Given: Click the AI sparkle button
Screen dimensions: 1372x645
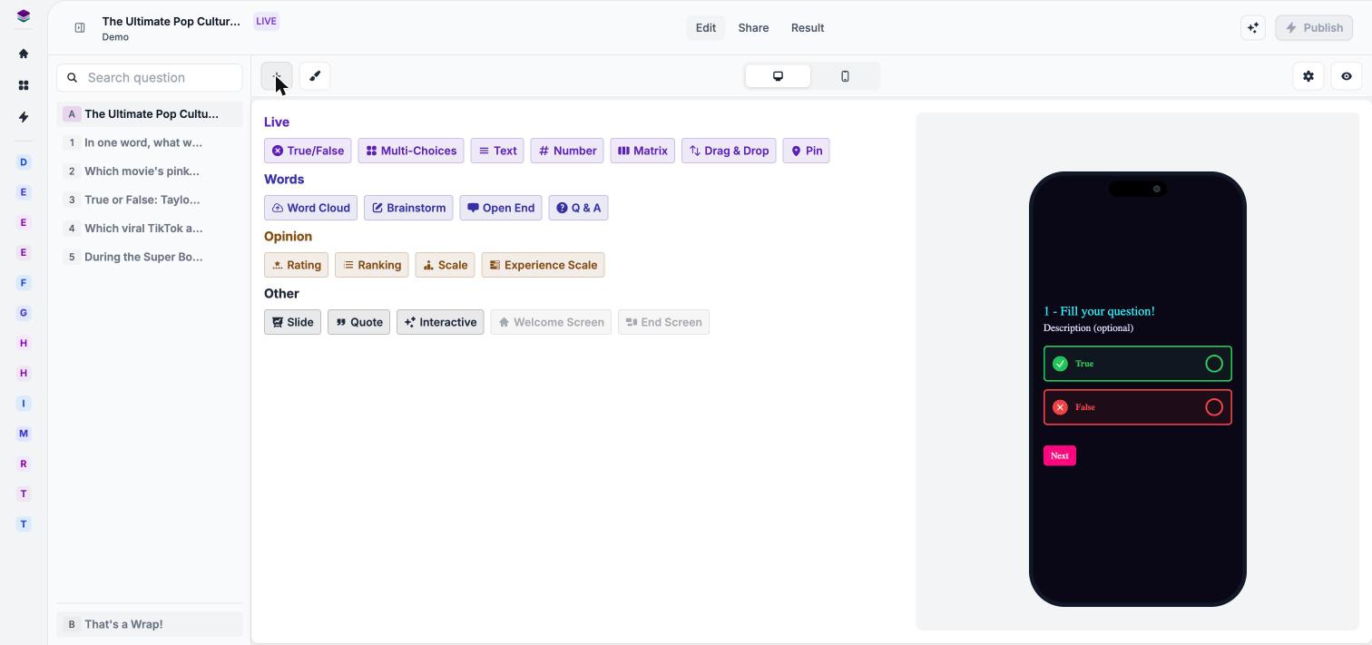Looking at the screenshot, I should [x=1253, y=28].
